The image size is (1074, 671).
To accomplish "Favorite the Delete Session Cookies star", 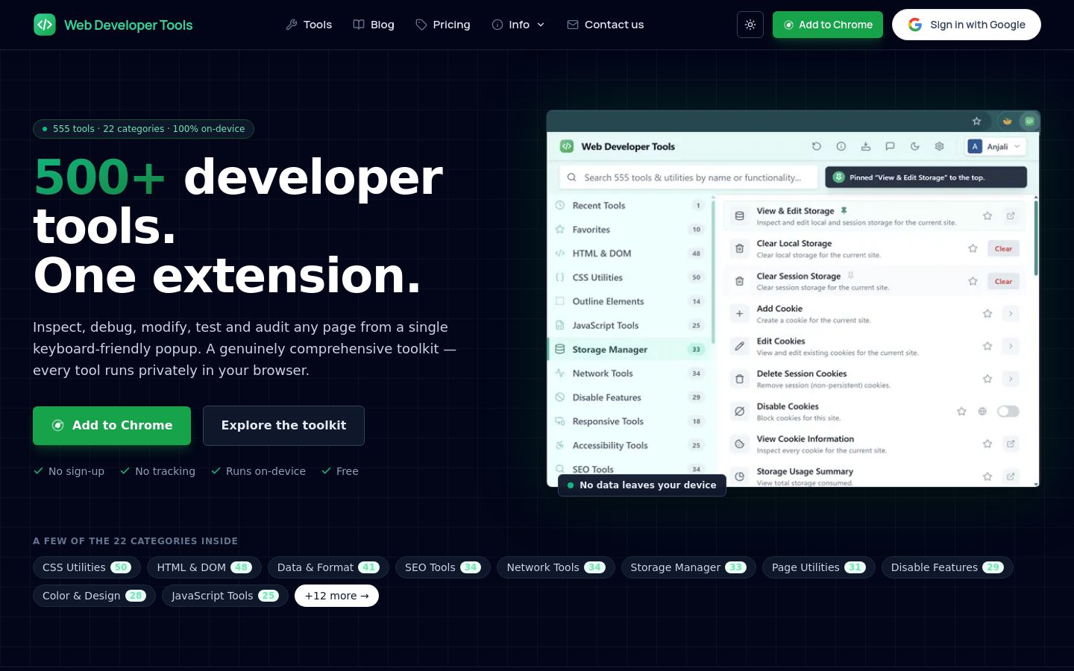I will 987,379.
